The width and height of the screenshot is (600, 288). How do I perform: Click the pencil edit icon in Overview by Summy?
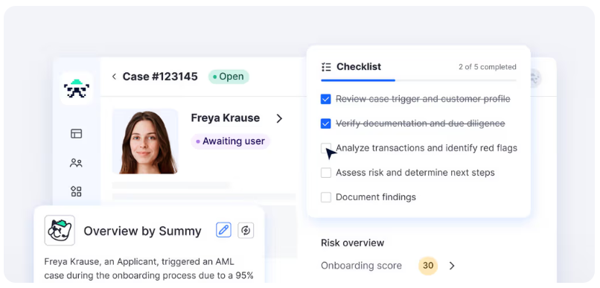pos(223,230)
